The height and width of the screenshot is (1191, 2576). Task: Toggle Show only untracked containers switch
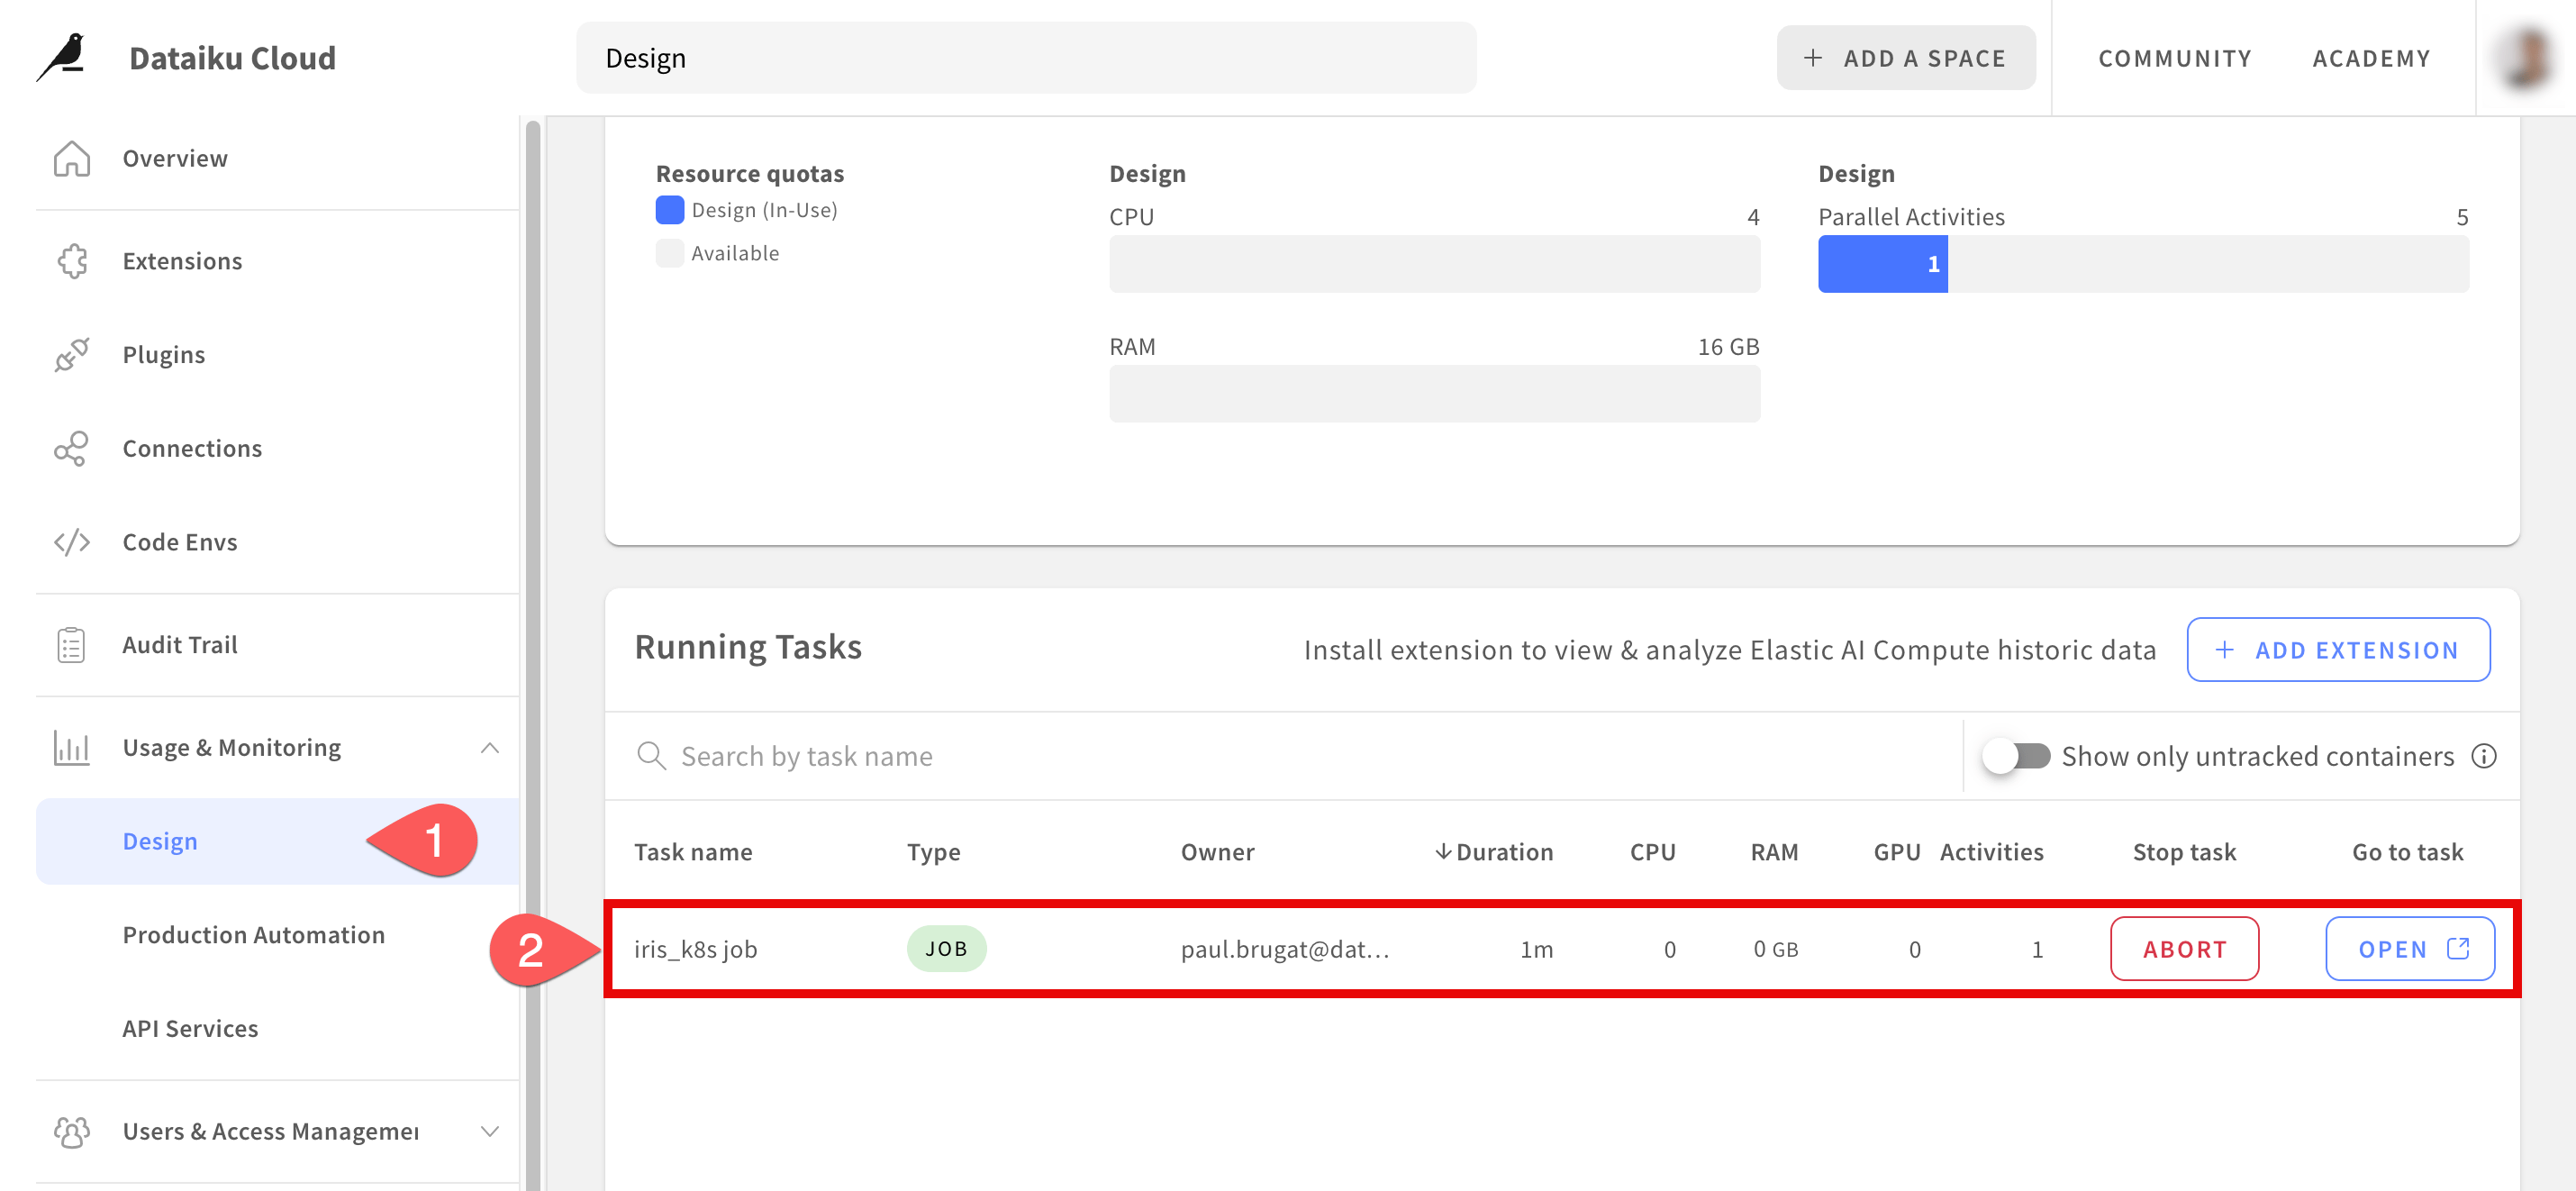pyautogui.click(x=2017, y=756)
